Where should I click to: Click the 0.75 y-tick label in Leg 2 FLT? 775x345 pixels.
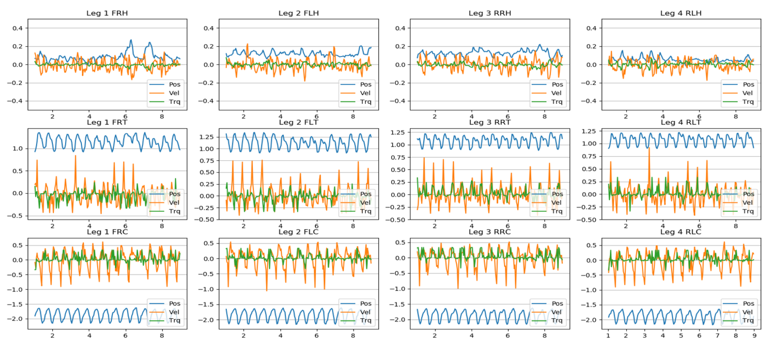coord(207,161)
